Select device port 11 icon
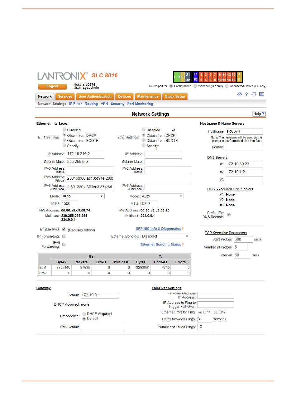This screenshot has width=296, height=393. pos(224,75)
